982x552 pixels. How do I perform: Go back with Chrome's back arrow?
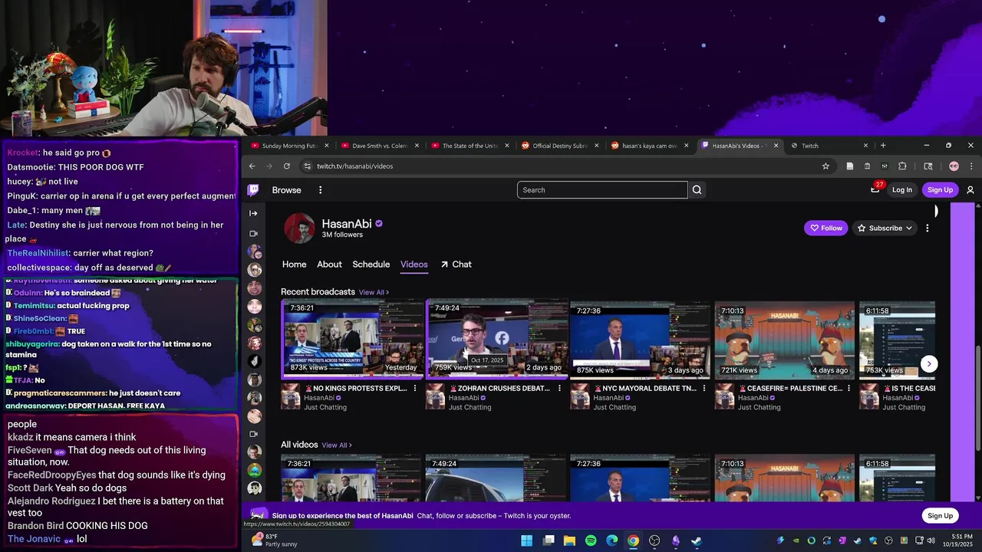click(252, 166)
